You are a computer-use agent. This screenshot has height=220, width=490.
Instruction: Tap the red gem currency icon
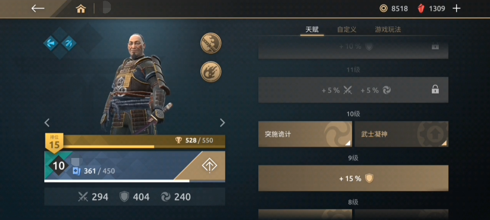[421, 8]
